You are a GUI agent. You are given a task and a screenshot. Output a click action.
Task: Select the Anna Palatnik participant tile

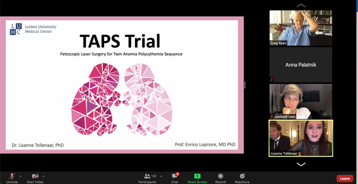301,65
